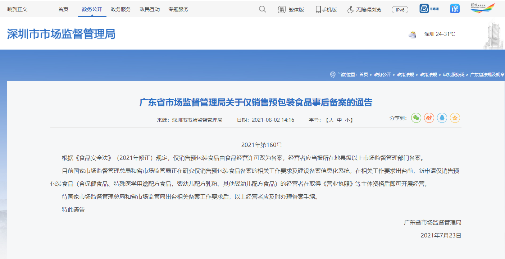Image resolution: width=505 pixels, height=259 pixels.
Task: Share the article to Qzone
Action: pyautogui.click(x=455, y=118)
